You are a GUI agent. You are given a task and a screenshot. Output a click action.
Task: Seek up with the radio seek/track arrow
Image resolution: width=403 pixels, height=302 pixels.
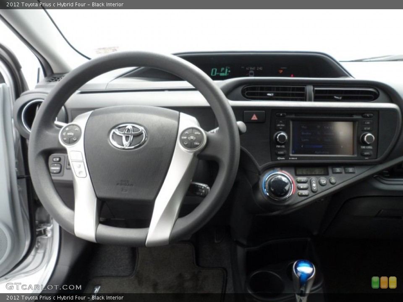point(281,122)
